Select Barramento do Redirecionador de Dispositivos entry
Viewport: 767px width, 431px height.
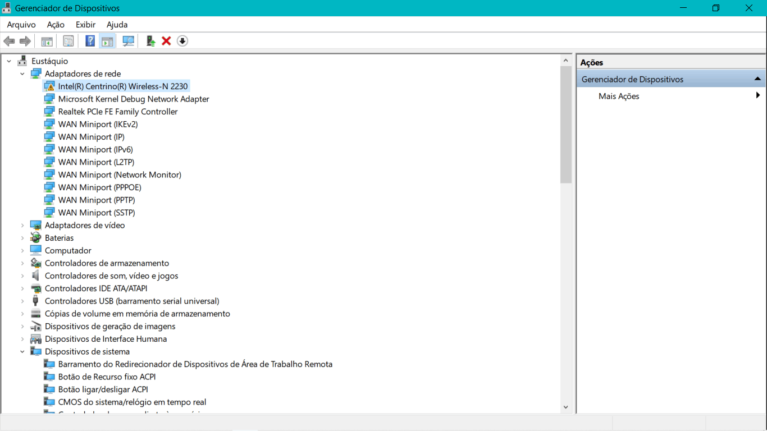pyautogui.click(x=195, y=364)
